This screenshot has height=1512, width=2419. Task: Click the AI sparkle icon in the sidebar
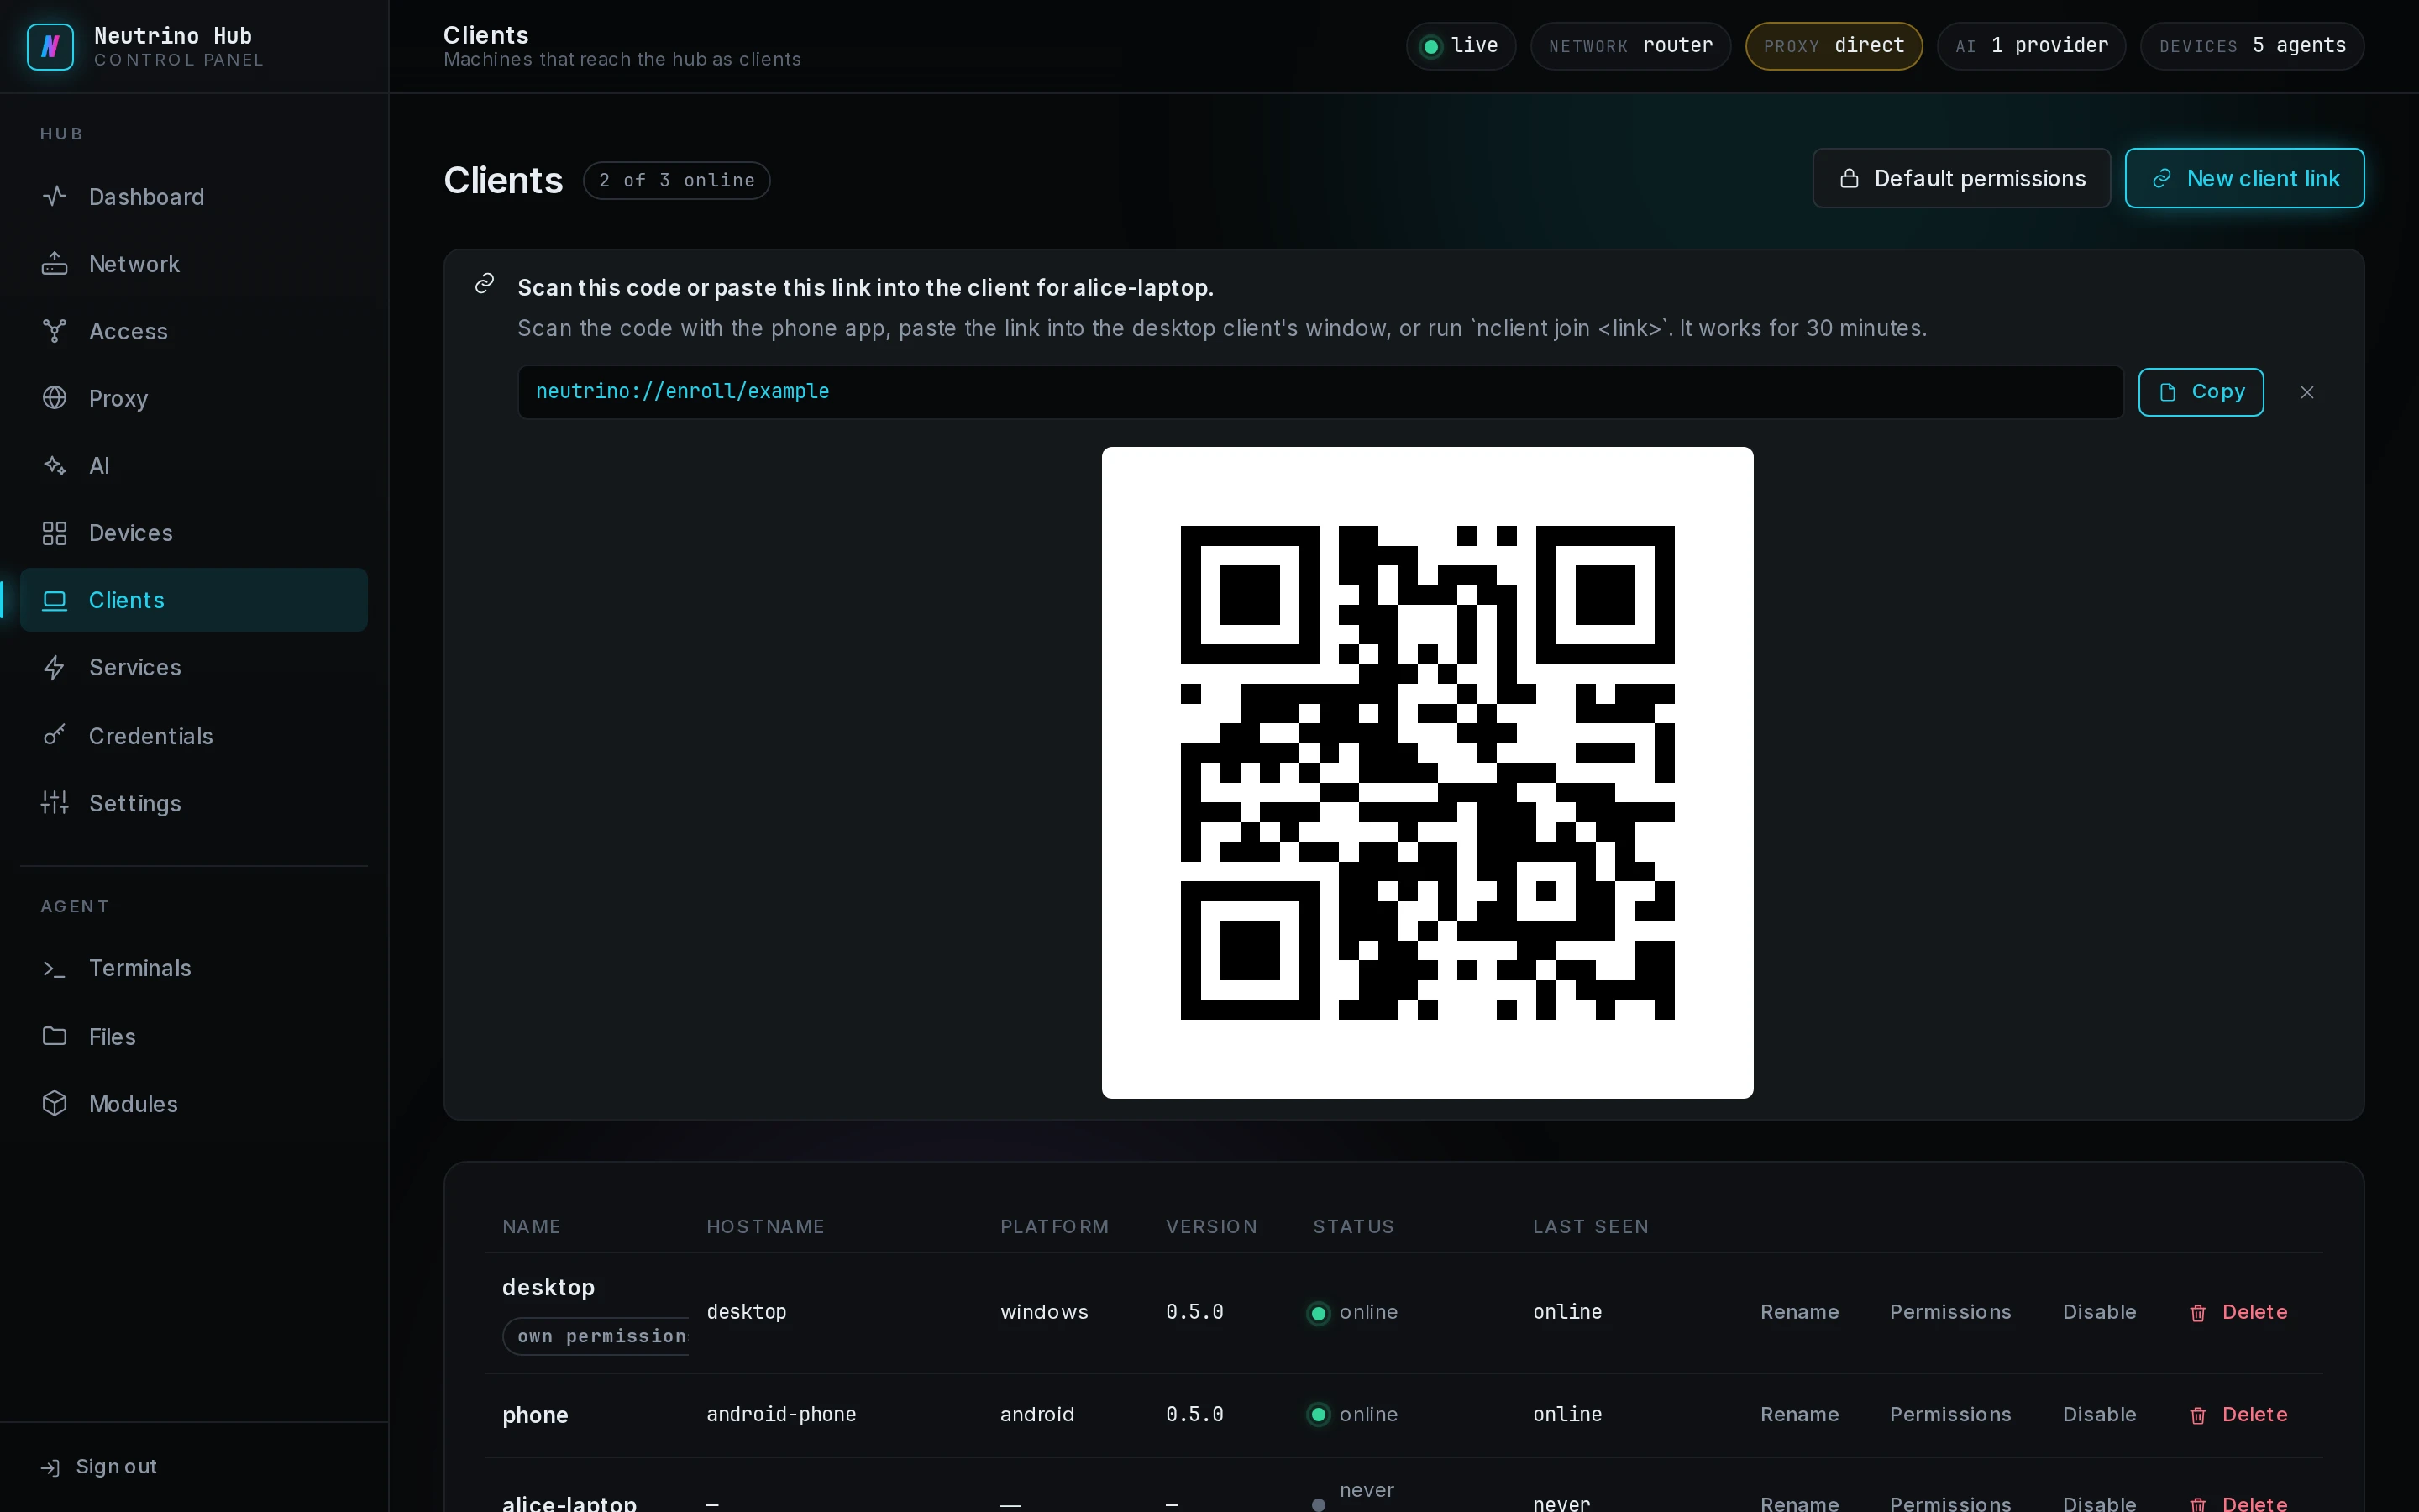[55, 466]
